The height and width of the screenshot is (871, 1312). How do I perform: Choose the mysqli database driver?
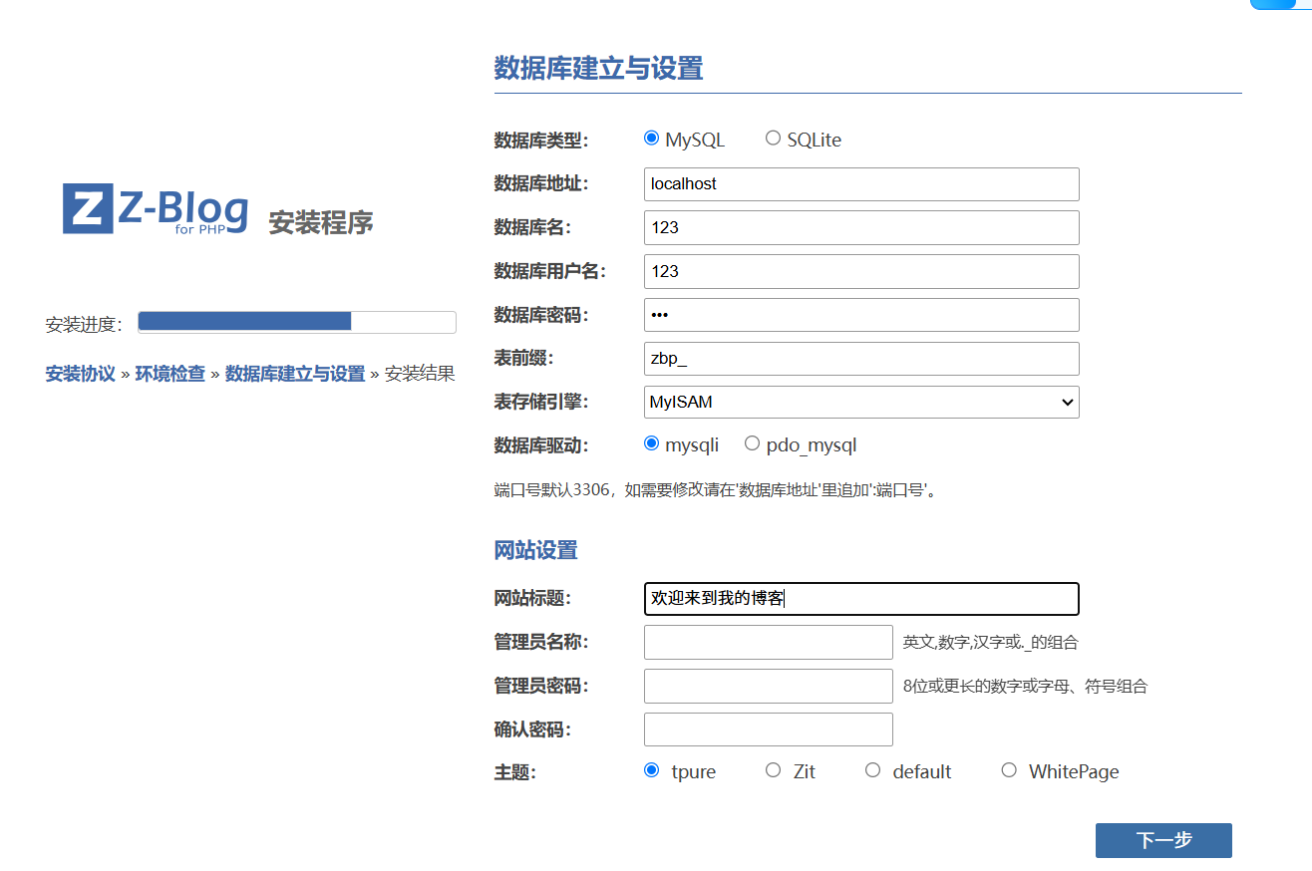(x=652, y=443)
